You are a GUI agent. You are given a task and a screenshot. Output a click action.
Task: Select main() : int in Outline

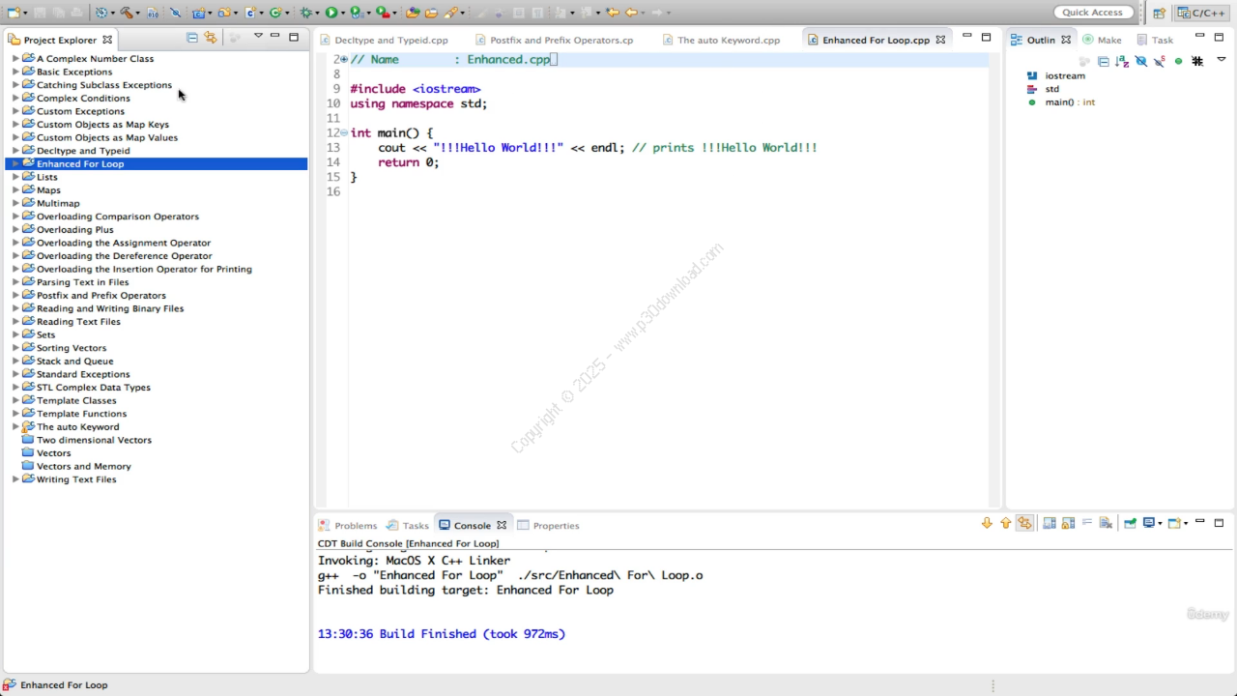[1070, 101]
